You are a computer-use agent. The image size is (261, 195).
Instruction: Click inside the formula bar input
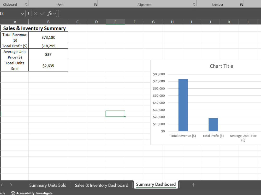click(160, 14)
